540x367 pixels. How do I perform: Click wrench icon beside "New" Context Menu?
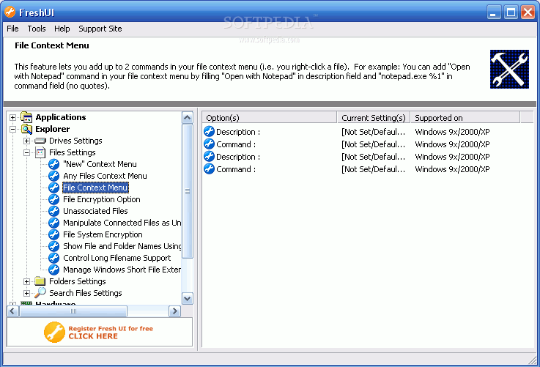click(x=53, y=164)
